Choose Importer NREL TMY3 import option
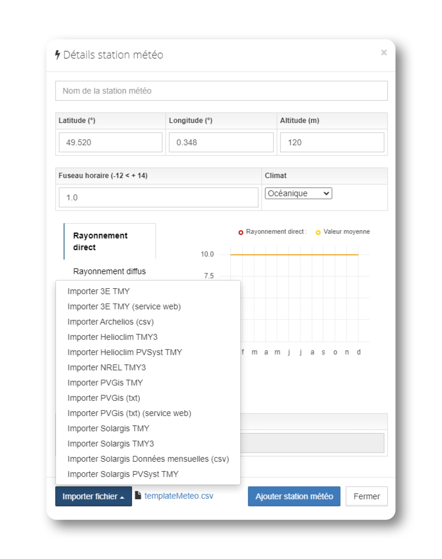This screenshot has width=442, height=559. click(x=107, y=367)
